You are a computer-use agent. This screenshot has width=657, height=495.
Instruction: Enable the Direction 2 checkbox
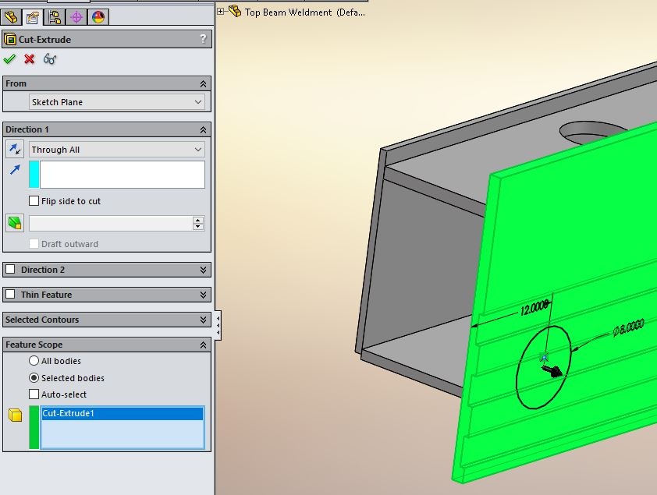pos(10,269)
